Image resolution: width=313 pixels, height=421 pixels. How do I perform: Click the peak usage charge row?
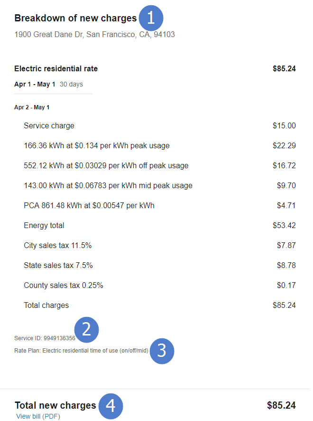(x=96, y=146)
